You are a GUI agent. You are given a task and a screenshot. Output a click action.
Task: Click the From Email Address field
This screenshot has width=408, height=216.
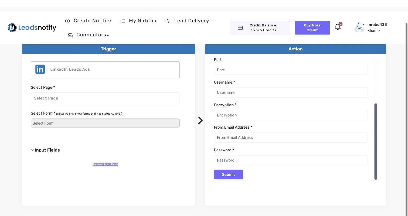[291, 138]
